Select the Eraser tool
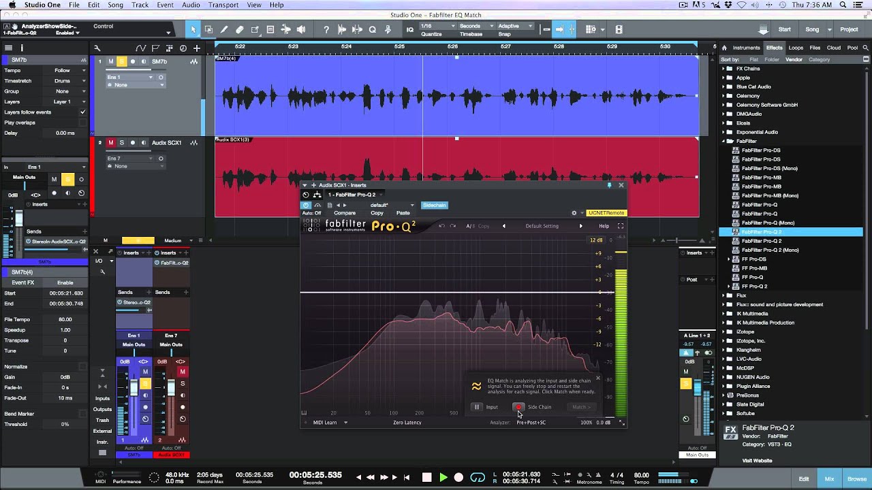The width and height of the screenshot is (872, 490). 240,29
